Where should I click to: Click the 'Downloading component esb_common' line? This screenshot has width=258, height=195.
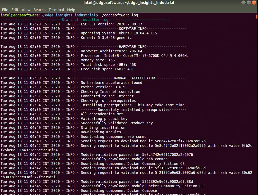pyautogui.click(x=74, y=137)
